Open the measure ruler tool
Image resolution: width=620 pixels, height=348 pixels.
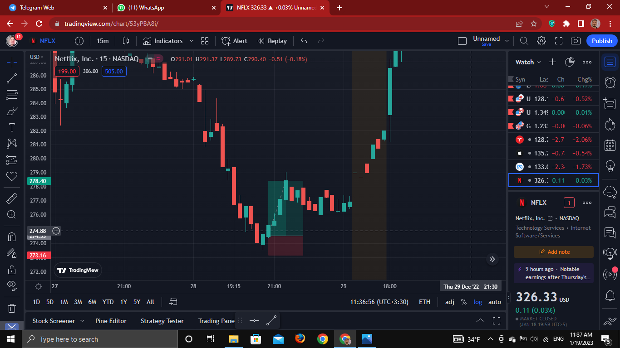(x=12, y=198)
